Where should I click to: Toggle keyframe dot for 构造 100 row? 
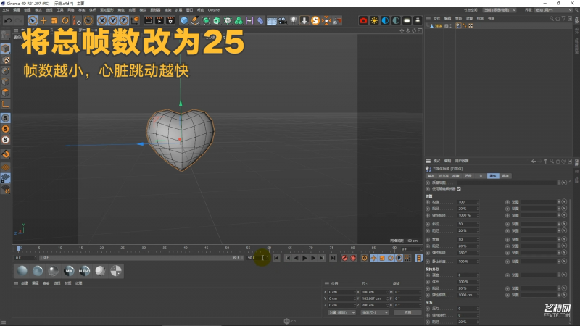tap(428, 202)
